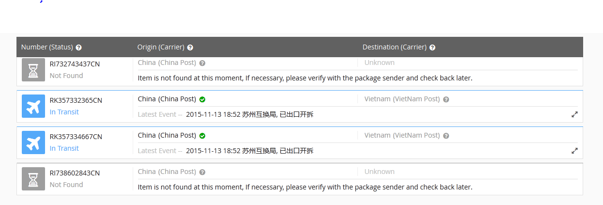Click help icon for RK357334667CN VietNam Post

click(x=446, y=136)
